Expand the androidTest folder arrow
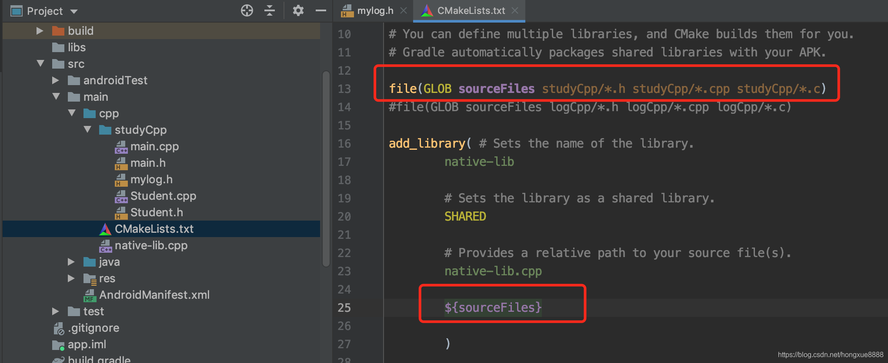888x363 pixels. pyautogui.click(x=55, y=80)
